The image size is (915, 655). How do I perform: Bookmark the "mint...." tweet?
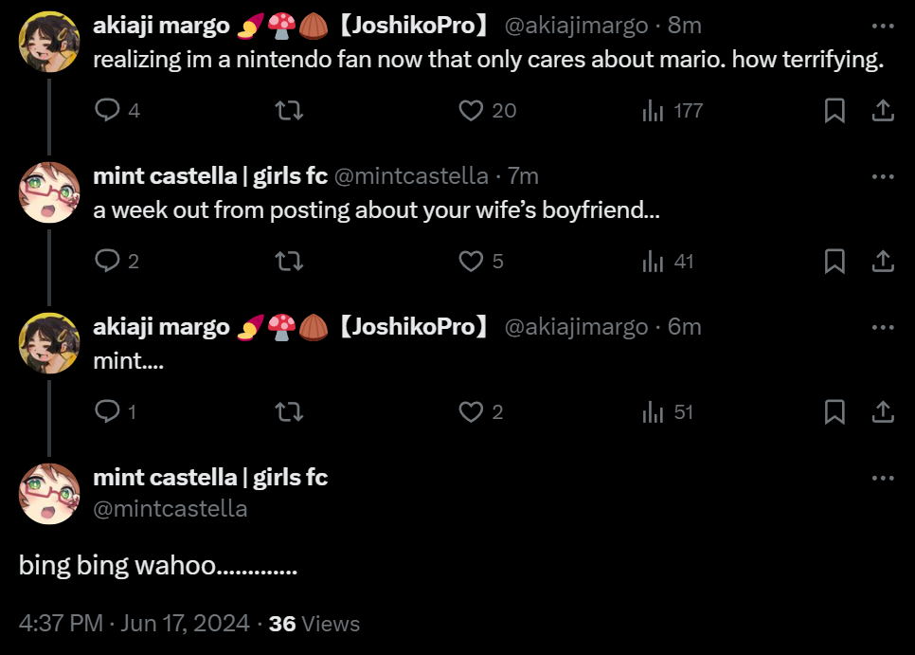point(834,411)
